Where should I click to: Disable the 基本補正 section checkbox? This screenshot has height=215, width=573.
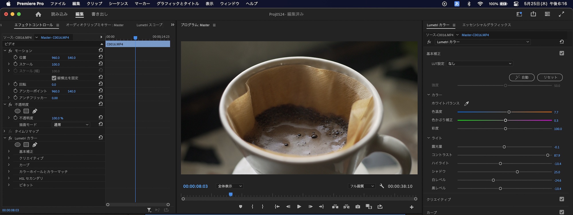click(x=562, y=53)
